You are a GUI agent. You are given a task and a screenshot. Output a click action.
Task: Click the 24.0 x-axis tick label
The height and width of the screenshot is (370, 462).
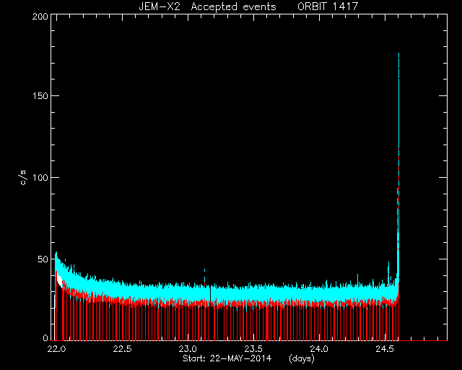click(319, 349)
